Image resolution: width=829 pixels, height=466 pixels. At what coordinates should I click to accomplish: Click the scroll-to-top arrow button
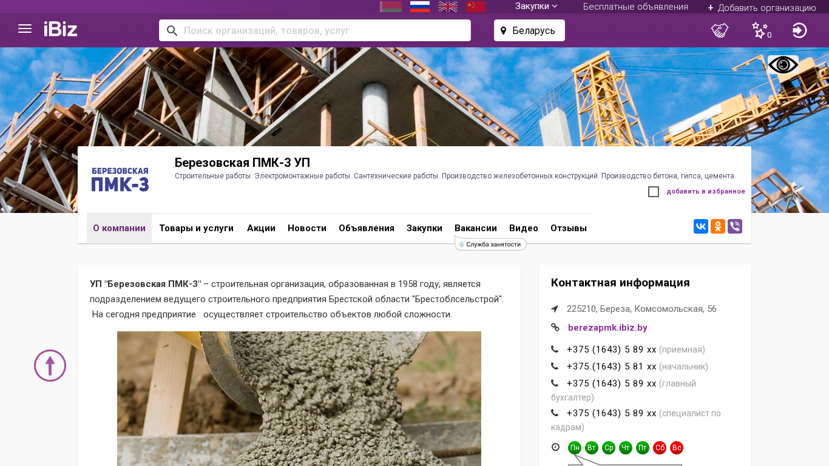point(50,365)
